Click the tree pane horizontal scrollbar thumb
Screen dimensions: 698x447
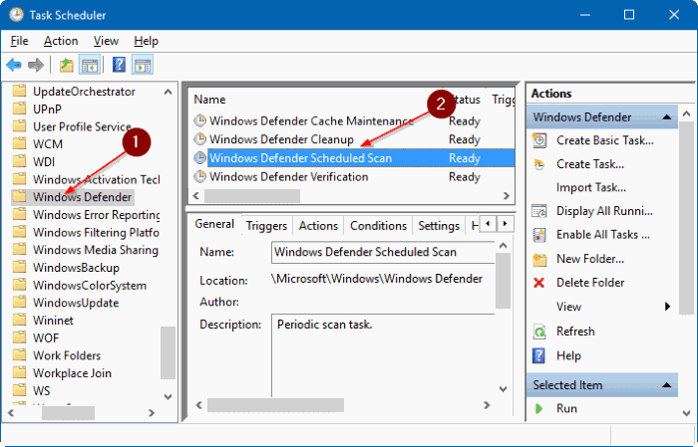tap(68, 413)
